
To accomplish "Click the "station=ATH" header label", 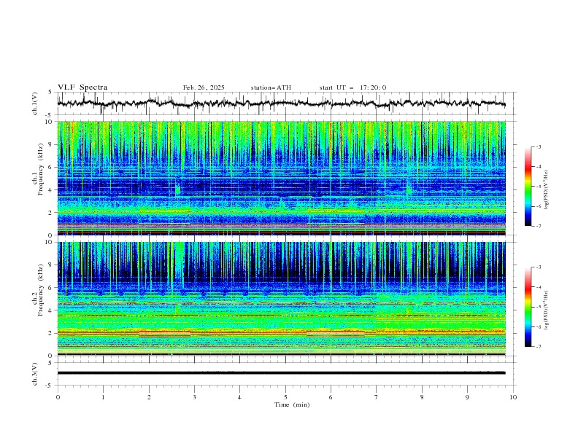I will [x=271, y=87].
